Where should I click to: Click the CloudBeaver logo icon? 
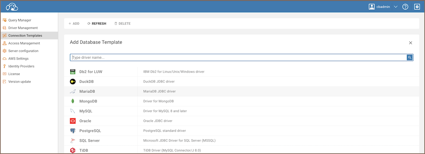(12, 7)
